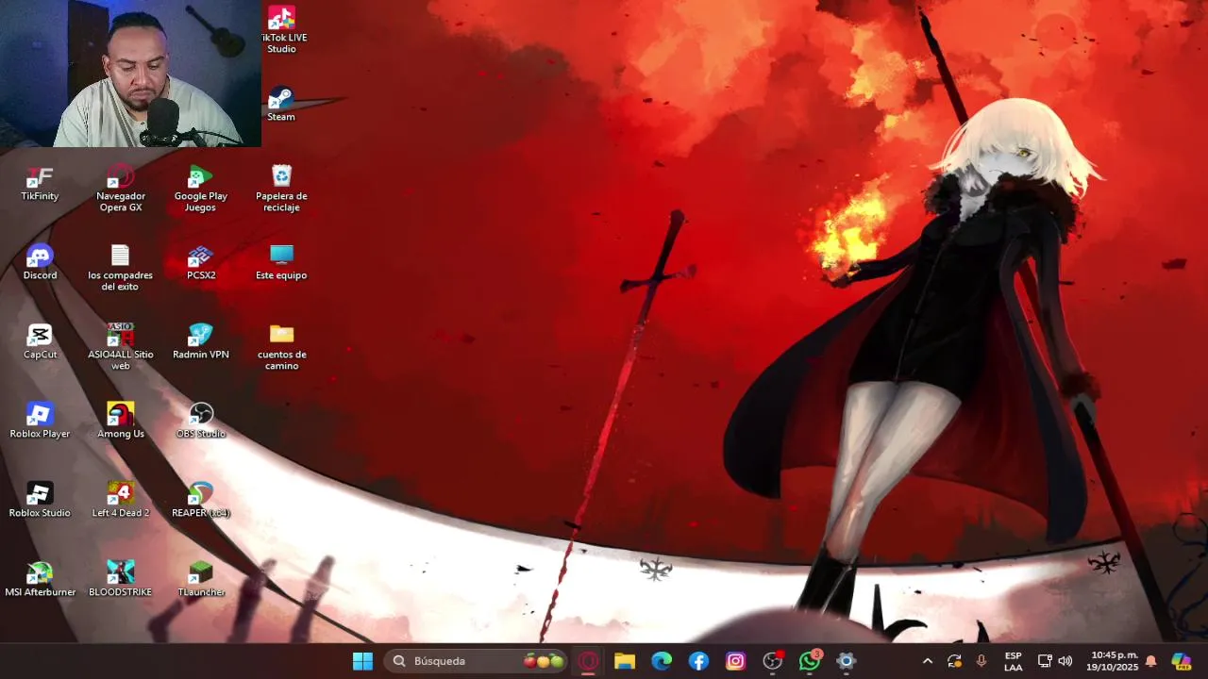Open Radmin VPN shortcut
This screenshot has width=1208, height=679.
pyautogui.click(x=201, y=342)
